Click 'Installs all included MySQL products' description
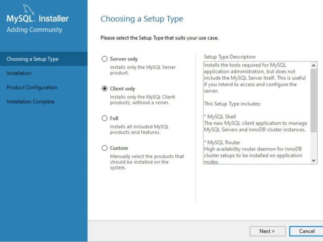 click(139, 129)
